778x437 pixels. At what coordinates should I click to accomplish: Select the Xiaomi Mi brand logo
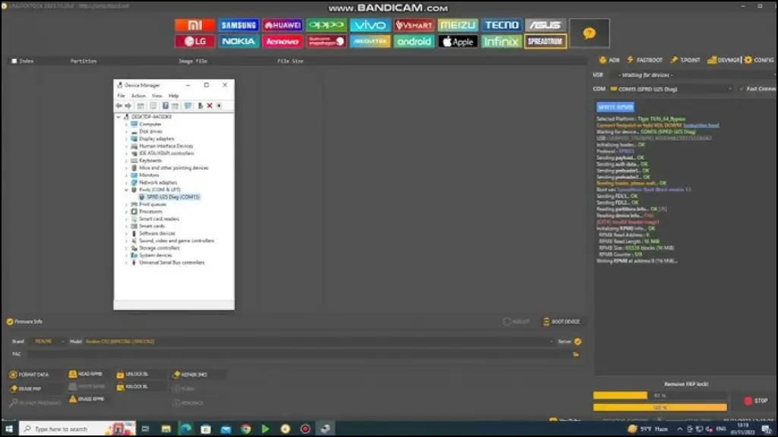pos(194,25)
